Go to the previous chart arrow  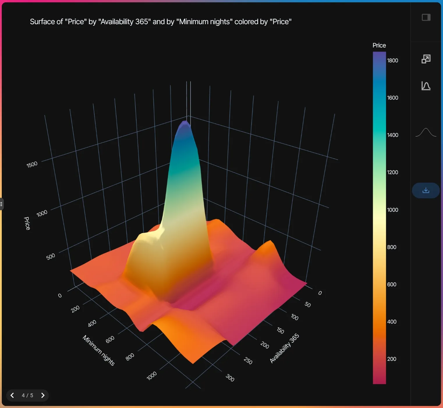click(12, 395)
